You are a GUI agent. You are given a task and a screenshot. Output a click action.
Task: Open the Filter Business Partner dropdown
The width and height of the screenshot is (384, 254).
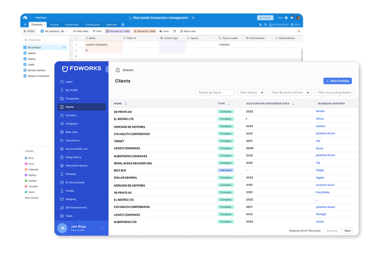coord(290,92)
